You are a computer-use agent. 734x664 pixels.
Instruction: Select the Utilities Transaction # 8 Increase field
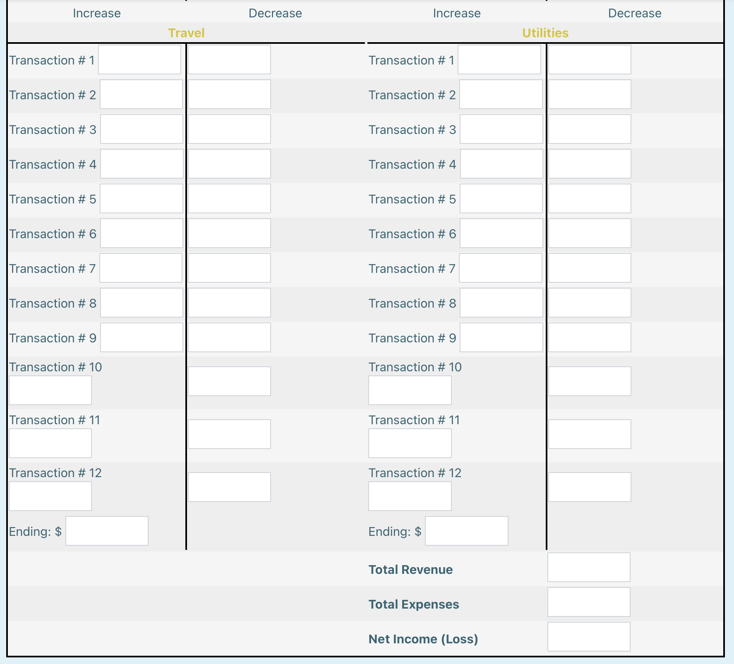501,303
